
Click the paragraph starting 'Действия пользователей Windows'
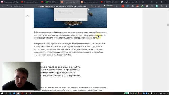click(x=70, y=35)
